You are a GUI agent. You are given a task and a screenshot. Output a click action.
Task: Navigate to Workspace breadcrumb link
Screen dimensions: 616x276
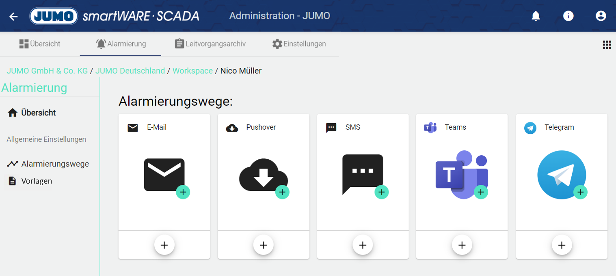tap(192, 71)
